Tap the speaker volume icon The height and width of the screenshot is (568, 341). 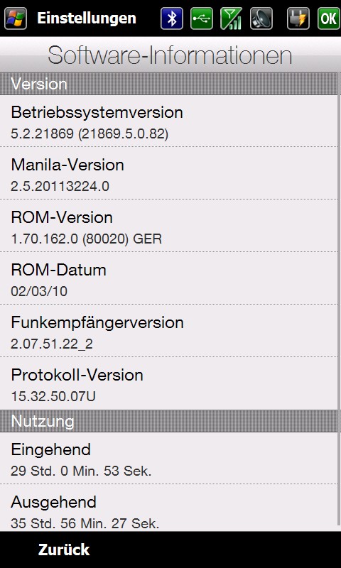point(261,18)
